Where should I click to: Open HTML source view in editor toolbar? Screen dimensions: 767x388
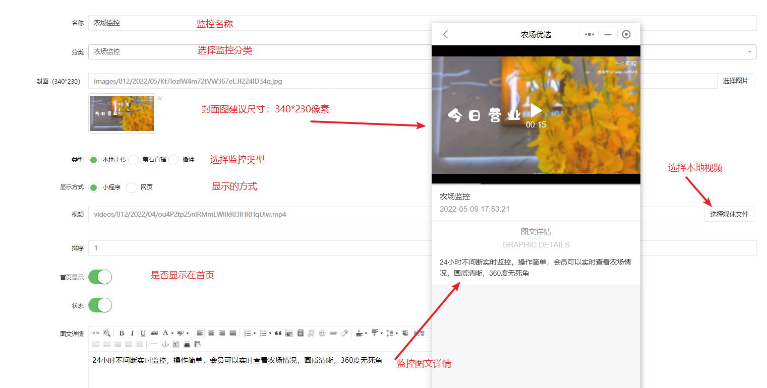click(x=95, y=333)
